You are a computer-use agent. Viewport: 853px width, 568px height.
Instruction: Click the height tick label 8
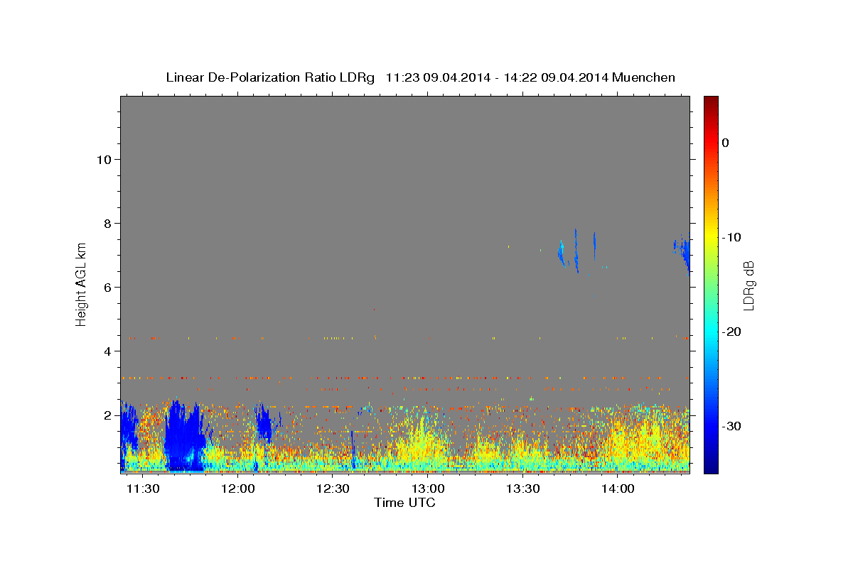107,223
